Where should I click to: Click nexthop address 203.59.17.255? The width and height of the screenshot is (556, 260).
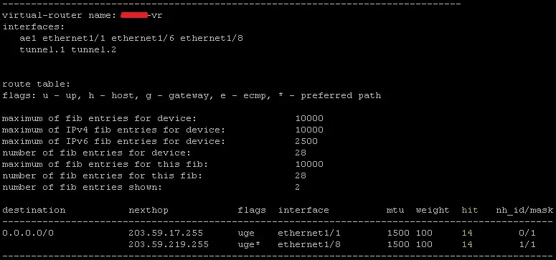(x=166, y=233)
